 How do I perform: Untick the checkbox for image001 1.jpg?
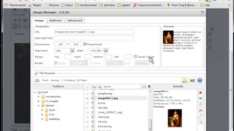[x=87, y=98]
